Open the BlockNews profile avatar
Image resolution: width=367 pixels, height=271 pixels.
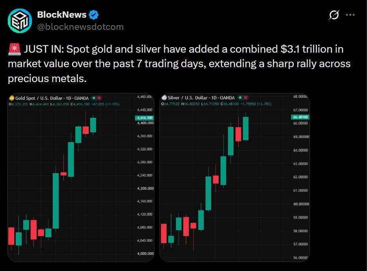tap(20, 21)
